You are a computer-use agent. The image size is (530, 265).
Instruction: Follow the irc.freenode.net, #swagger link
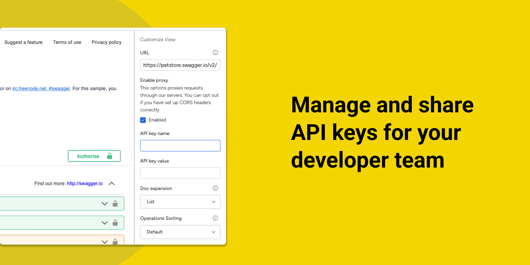coord(41,89)
